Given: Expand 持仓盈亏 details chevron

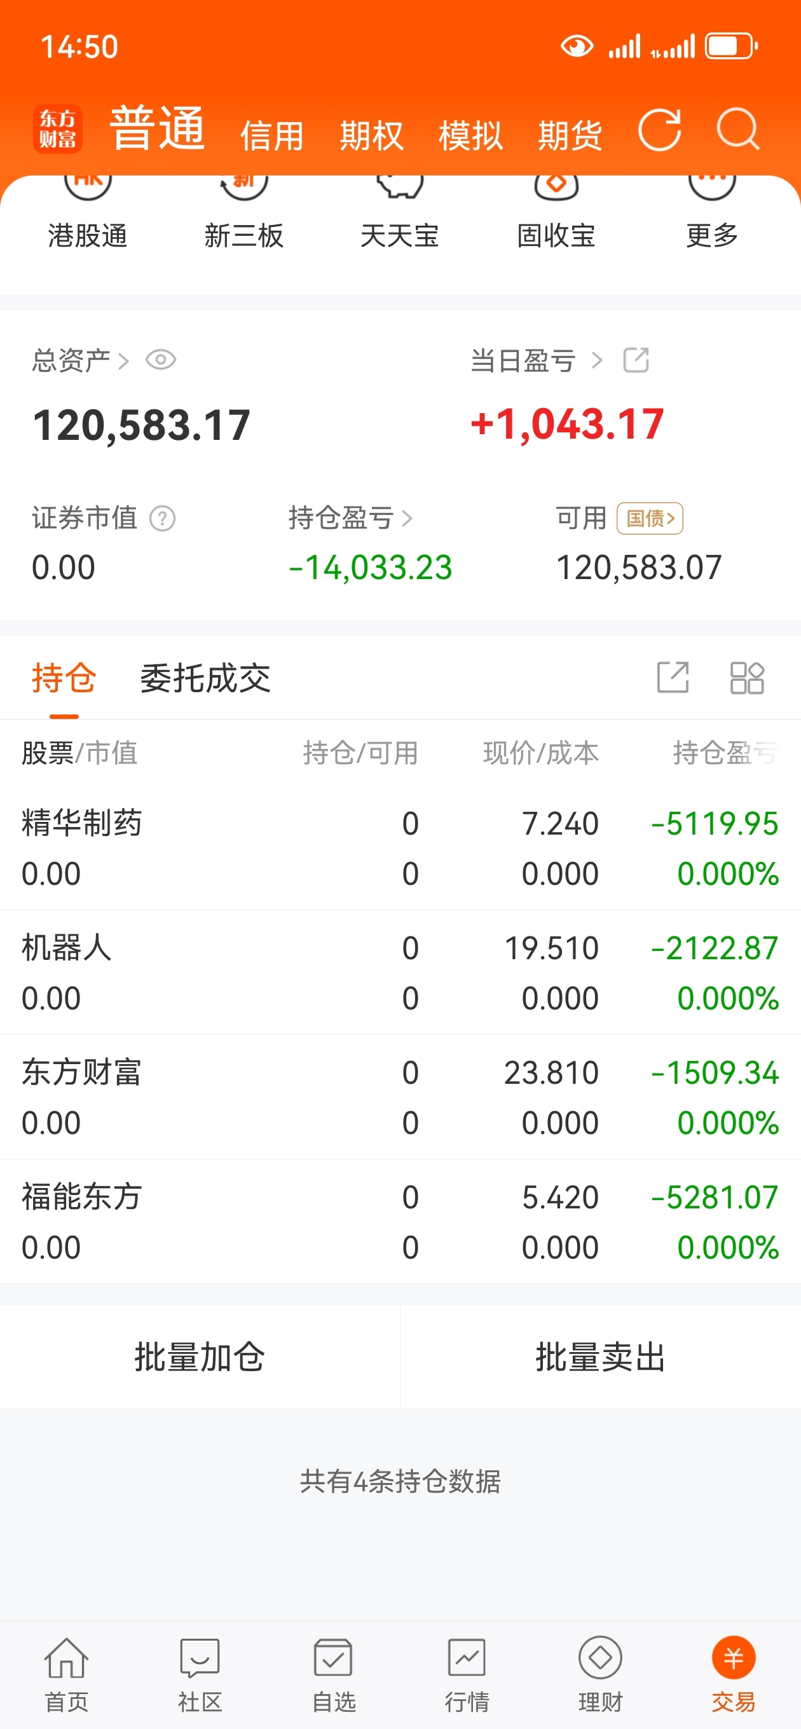Looking at the screenshot, I should 407,518.
